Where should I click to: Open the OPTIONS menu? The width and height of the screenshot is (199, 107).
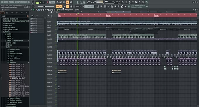click(x=21, y=2)
